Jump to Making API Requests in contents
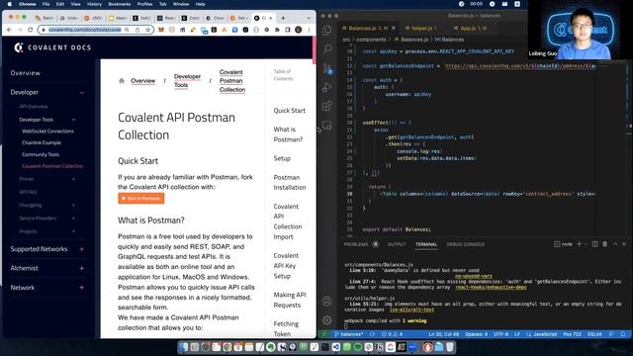Image resolution: width=633 pixels, height=356 pixels. pyautogui.click(x=290, y=300)
